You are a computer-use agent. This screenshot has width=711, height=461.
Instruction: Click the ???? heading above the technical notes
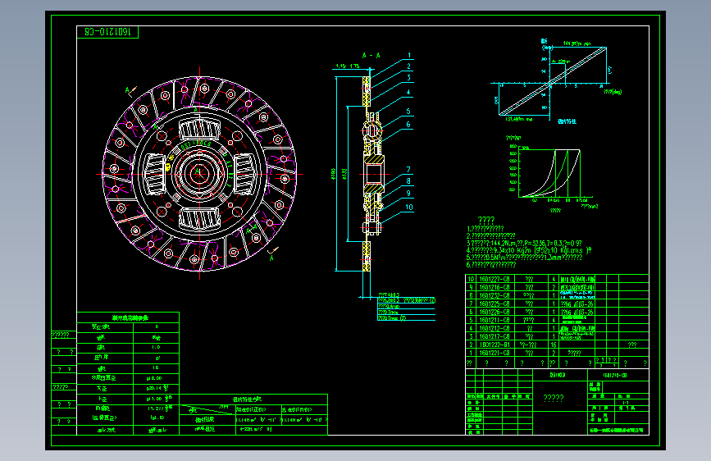click(485, 220)
